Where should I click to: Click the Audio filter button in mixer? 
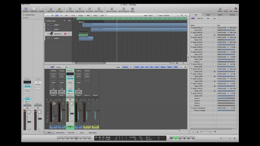click(x=137, y=67)
